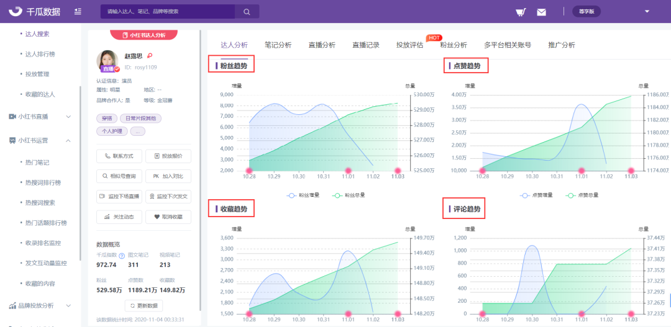
Task: Collapse sidebar with the menu fold icon
Action: click(x=78, y=12)
